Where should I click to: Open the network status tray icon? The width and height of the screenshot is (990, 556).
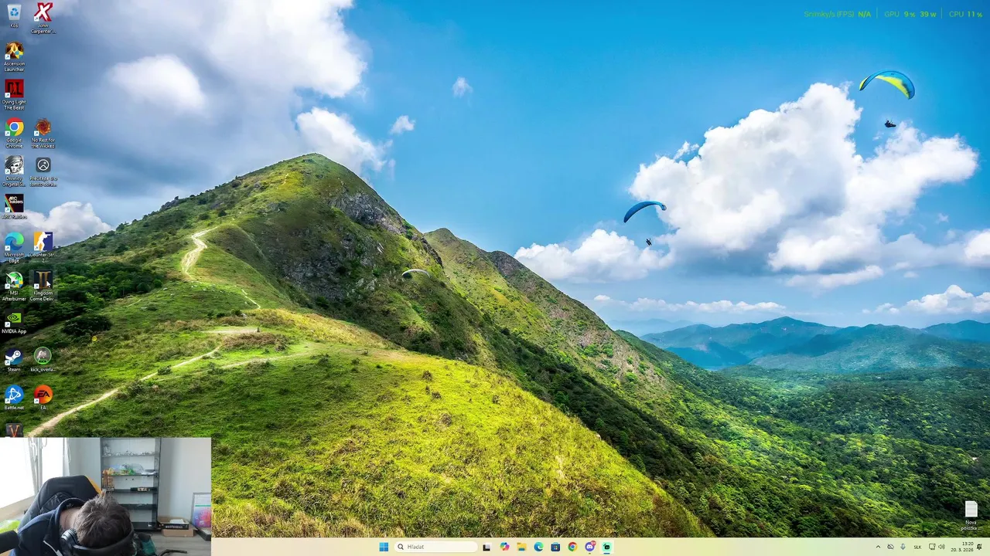click(x=932, y=547)
